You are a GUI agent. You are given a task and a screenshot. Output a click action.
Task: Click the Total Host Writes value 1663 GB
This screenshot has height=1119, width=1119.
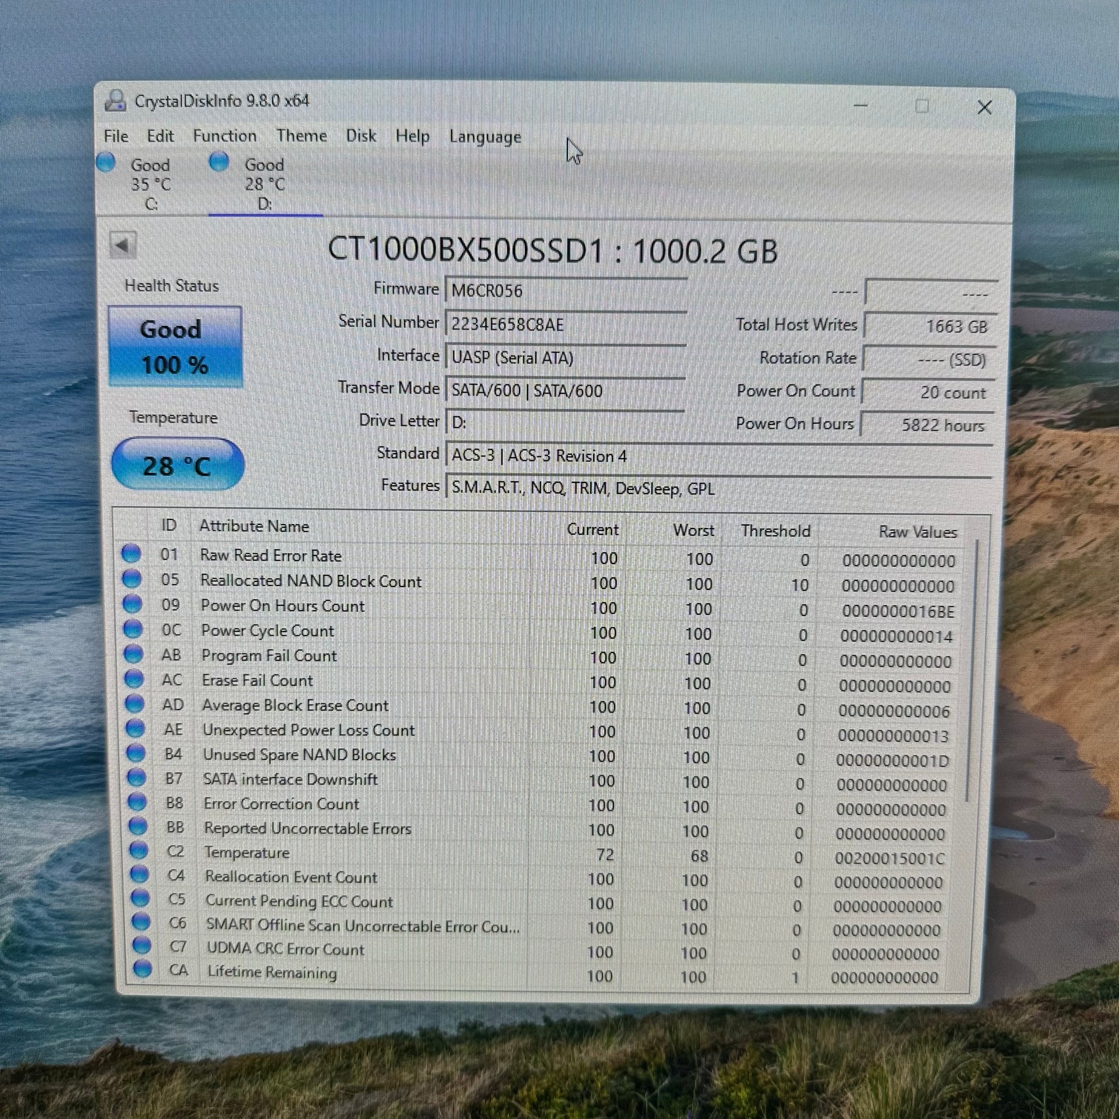pos(930,326)
